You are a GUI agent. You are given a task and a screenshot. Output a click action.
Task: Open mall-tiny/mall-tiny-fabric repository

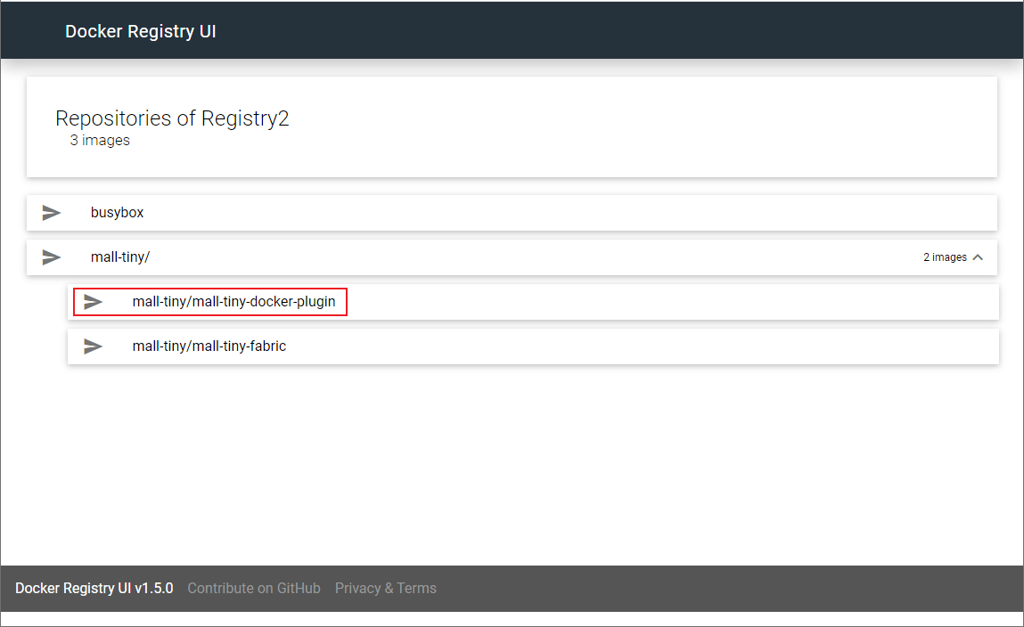click(x=209, y=346)
